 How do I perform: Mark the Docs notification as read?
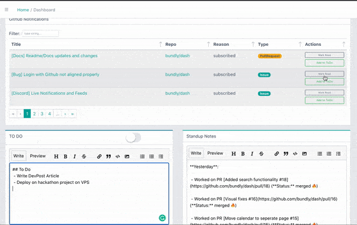pos(324,55)
